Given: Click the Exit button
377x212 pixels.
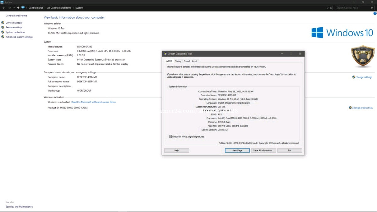Looking at the screenshot, I should tap(290, 150).
